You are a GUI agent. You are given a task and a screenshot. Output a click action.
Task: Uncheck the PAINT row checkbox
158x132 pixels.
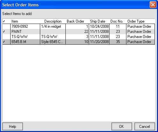(x=6, y=32)
